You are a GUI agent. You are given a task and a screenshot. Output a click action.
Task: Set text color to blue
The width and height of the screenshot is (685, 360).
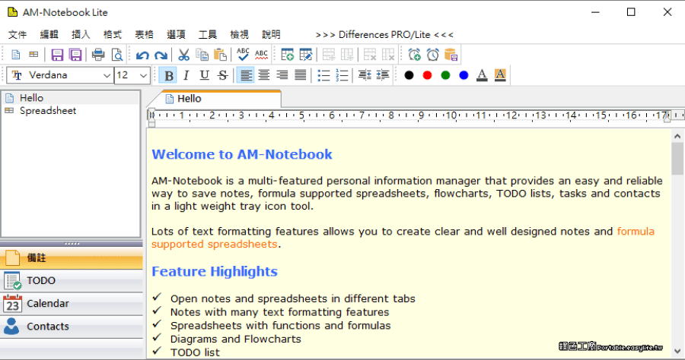[464, 75]
